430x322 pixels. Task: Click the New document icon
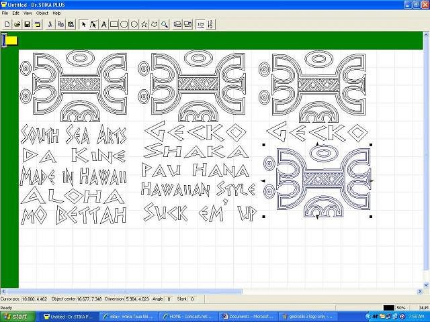pos(7,24)
